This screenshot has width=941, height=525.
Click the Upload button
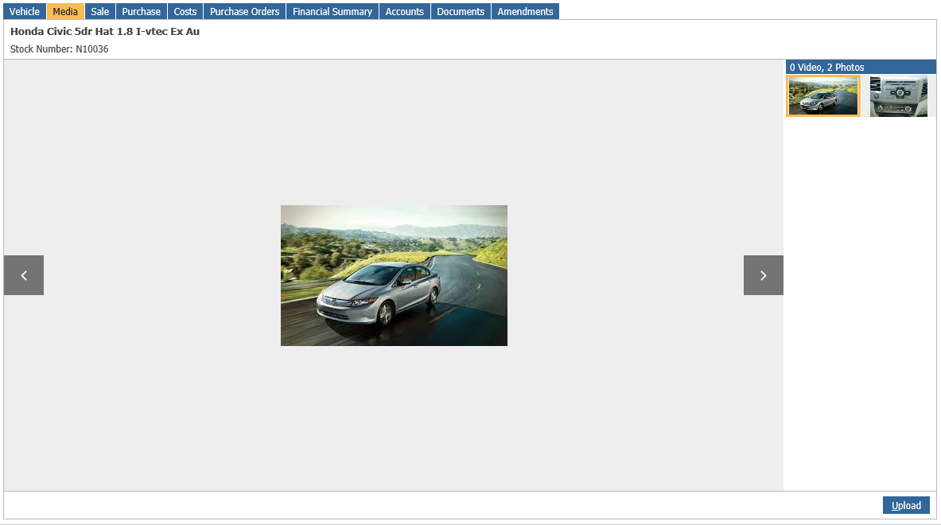(906, 505)
